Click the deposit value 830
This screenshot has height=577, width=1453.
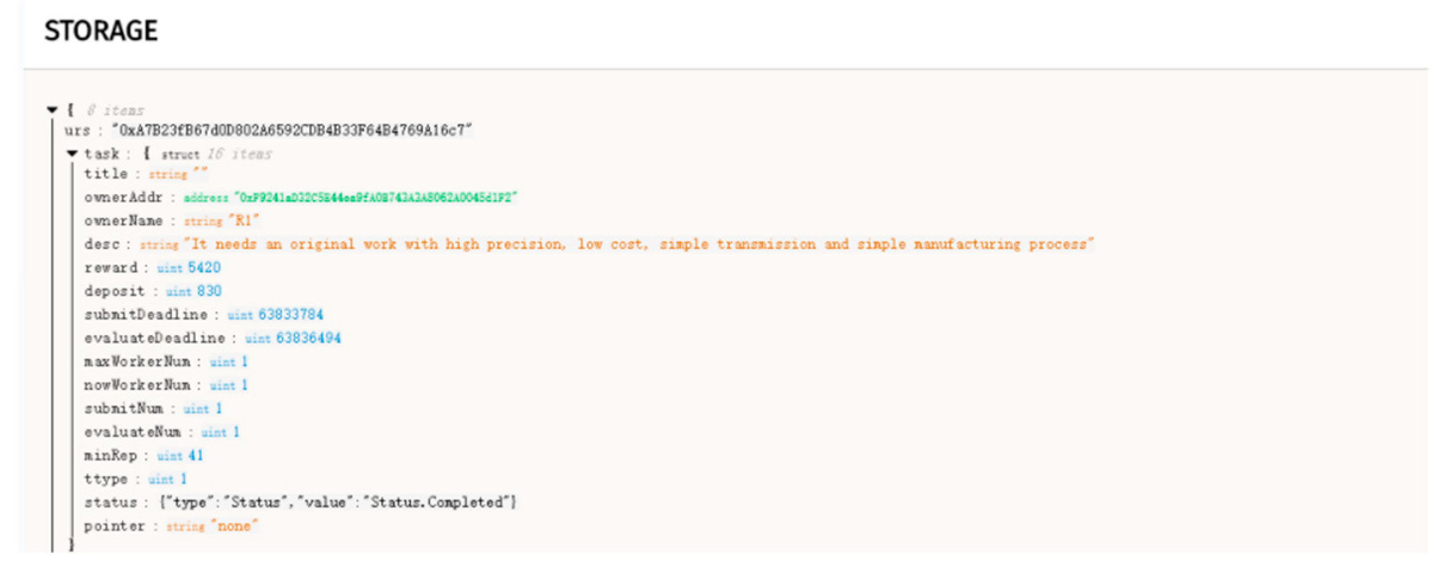click(209, 291)
